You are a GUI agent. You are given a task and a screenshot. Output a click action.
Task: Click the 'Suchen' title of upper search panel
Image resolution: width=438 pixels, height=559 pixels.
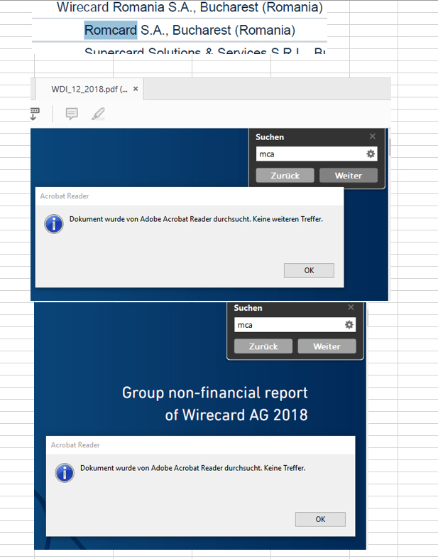pyautogui.click(x=270, y=137)
